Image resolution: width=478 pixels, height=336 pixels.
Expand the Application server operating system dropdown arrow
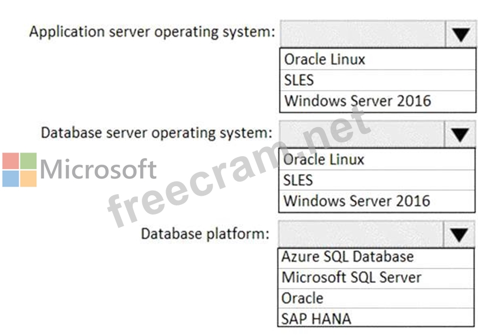460,35
